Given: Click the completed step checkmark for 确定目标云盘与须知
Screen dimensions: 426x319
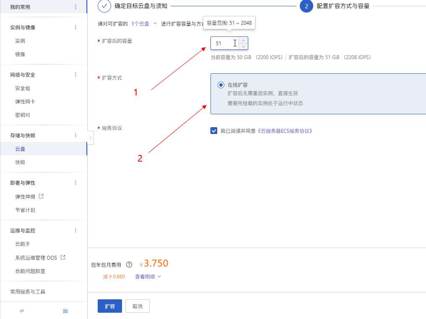Looking at the screenshot, I should pos(104,6).
